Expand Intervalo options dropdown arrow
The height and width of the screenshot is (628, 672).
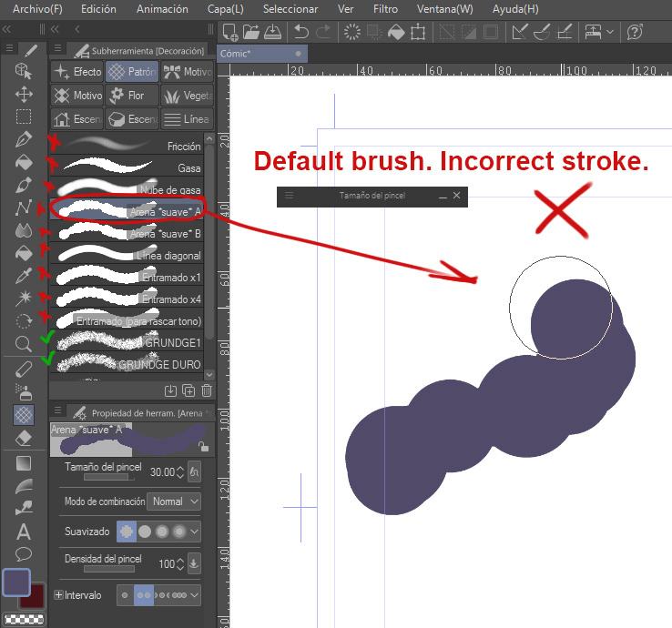(x=195, y=595)
